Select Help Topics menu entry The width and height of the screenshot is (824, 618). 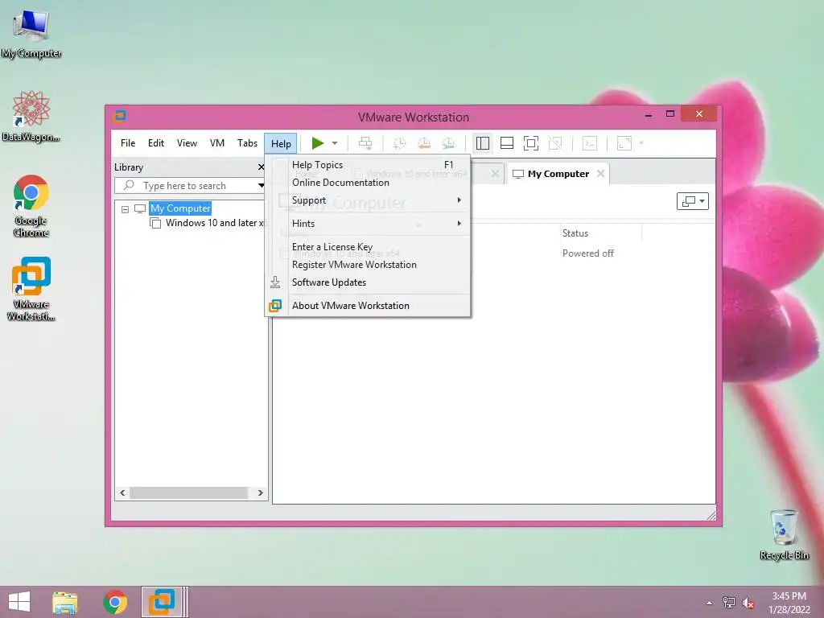pyautogui.click(x=367, y=164)
